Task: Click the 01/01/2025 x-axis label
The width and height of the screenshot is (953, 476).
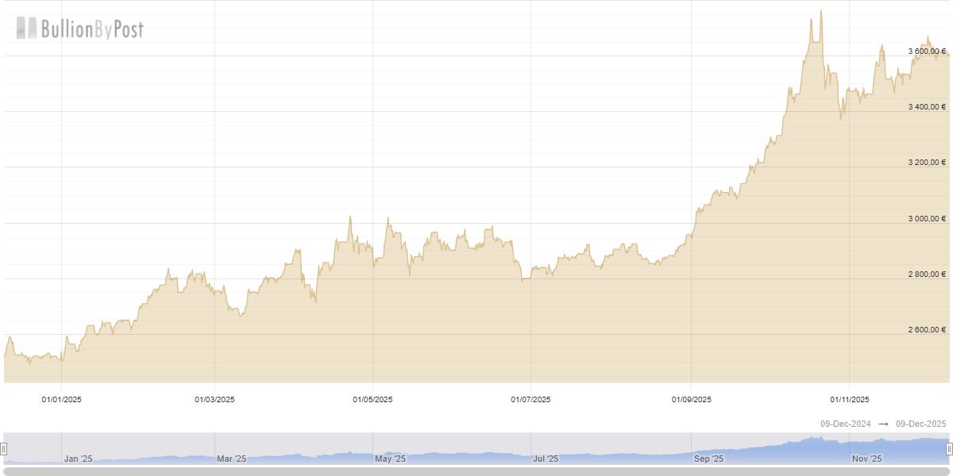Action: (x=62, y=399)
